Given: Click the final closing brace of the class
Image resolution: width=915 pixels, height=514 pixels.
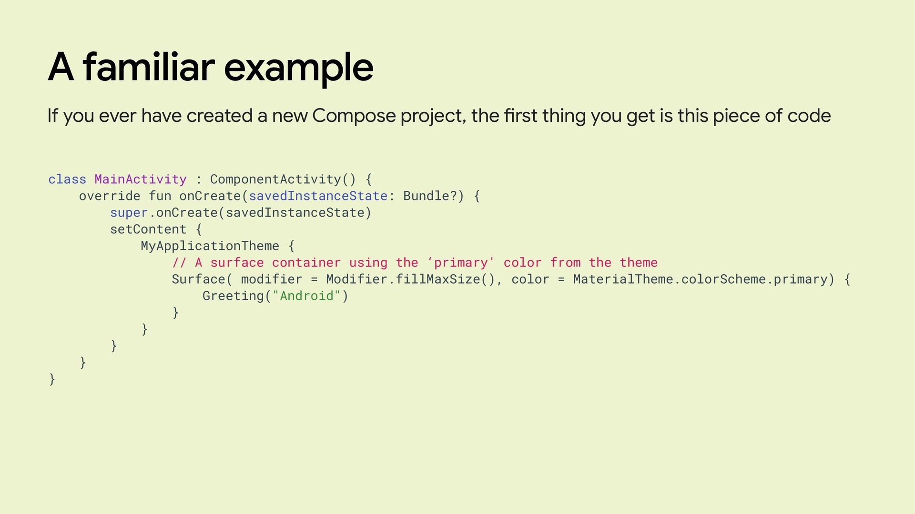Looking at the screenshot, I should [52, 379].
